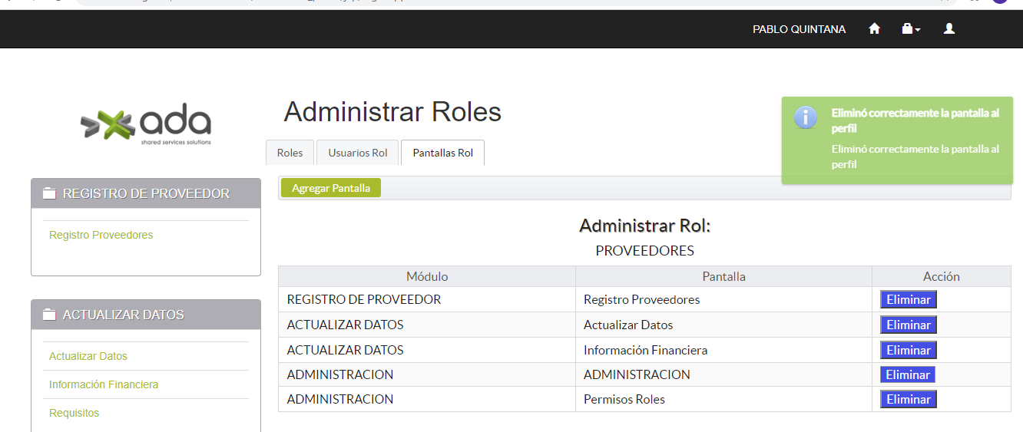Viewport: 1023px width, 432px height.
Task: Go to Actualizar Datos sidebar link
Action: [88, 356]
